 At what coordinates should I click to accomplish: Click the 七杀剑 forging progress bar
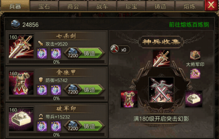pyautogui.click(x=57, y=62)
